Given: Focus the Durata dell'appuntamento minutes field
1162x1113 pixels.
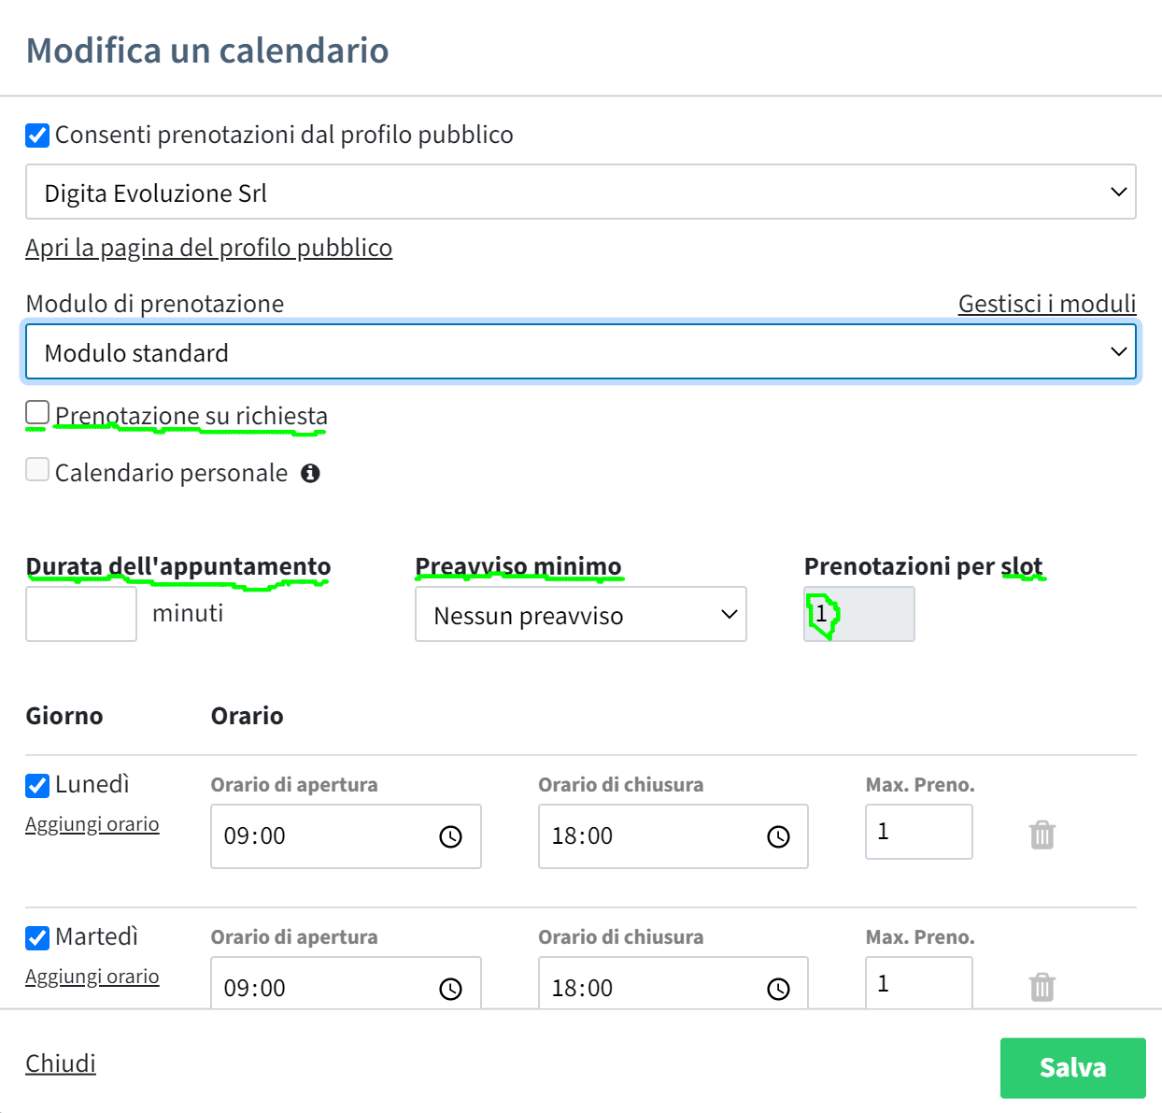Looking at the screenshot, I should [x=81, y=614].
